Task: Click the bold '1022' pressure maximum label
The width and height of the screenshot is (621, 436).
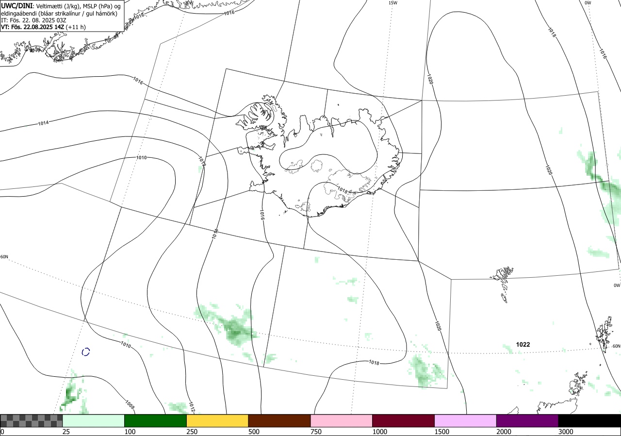Action: [x=523, y=345]
